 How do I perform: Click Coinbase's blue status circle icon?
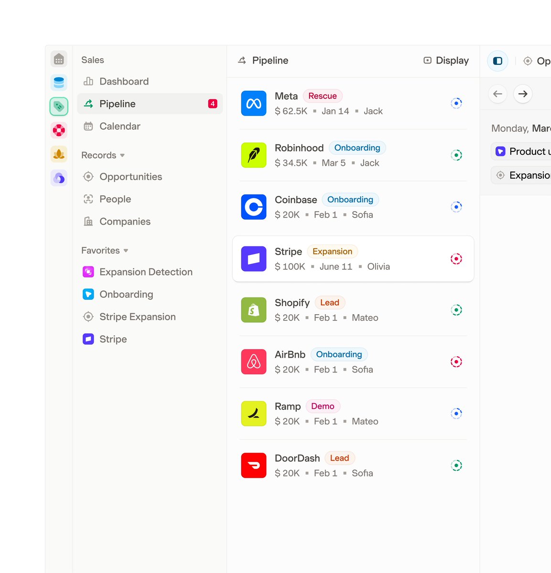456,207
